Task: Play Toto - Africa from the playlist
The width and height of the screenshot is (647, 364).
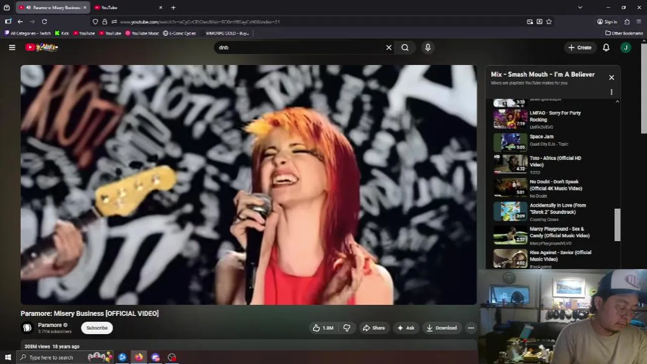Action: pos(554,164)
